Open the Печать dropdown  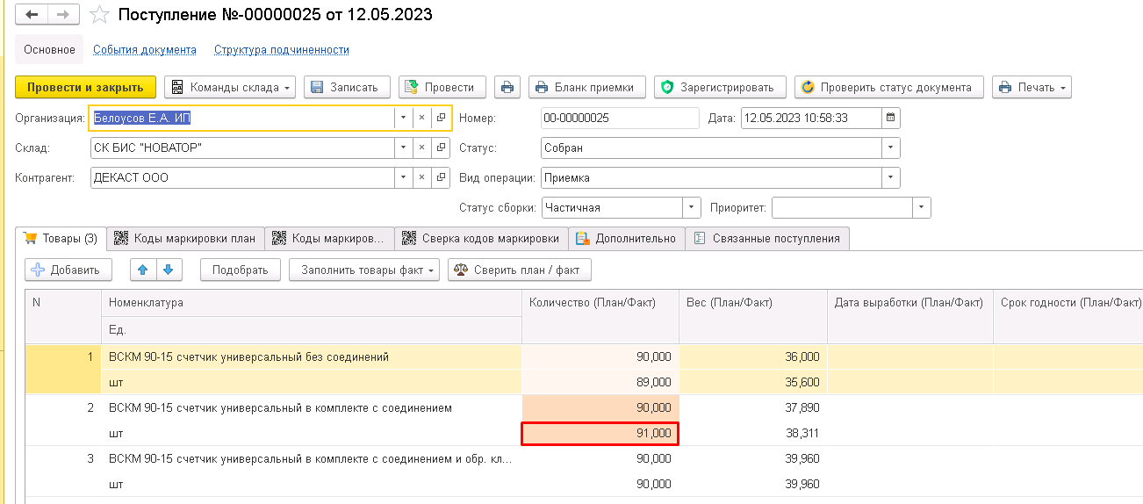[x=1032, y=87]
